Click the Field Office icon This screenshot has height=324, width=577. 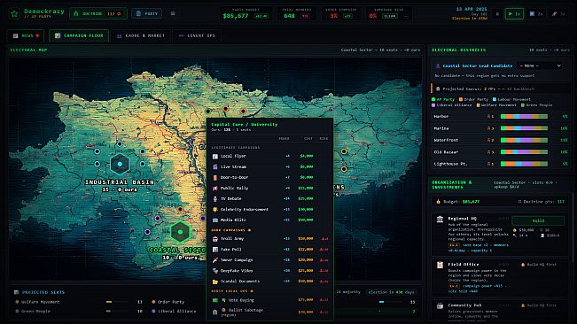pyautogui.click(x=440, y=265)
